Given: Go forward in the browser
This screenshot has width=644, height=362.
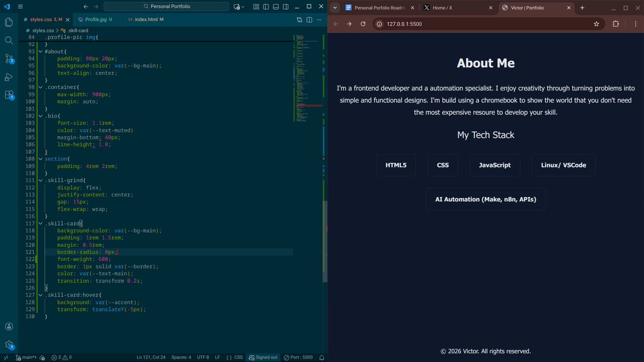Looking at the screenshot, I should pyautogui.click(x=349, y=24).
